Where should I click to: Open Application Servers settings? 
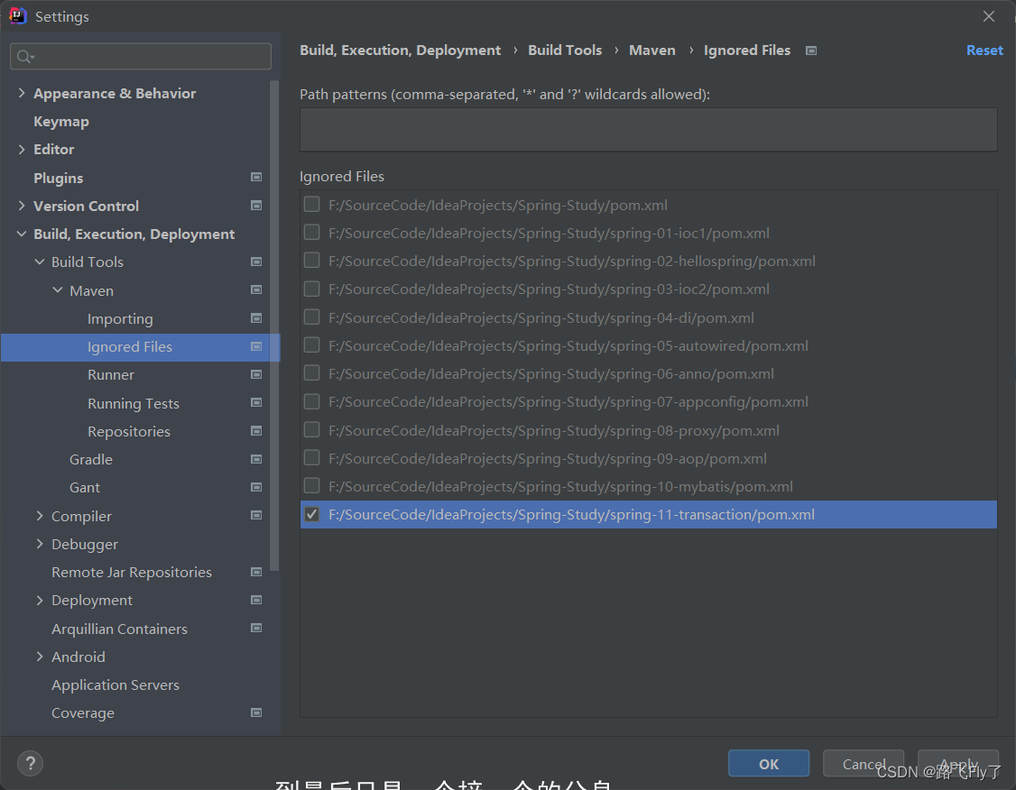point(115,685)
